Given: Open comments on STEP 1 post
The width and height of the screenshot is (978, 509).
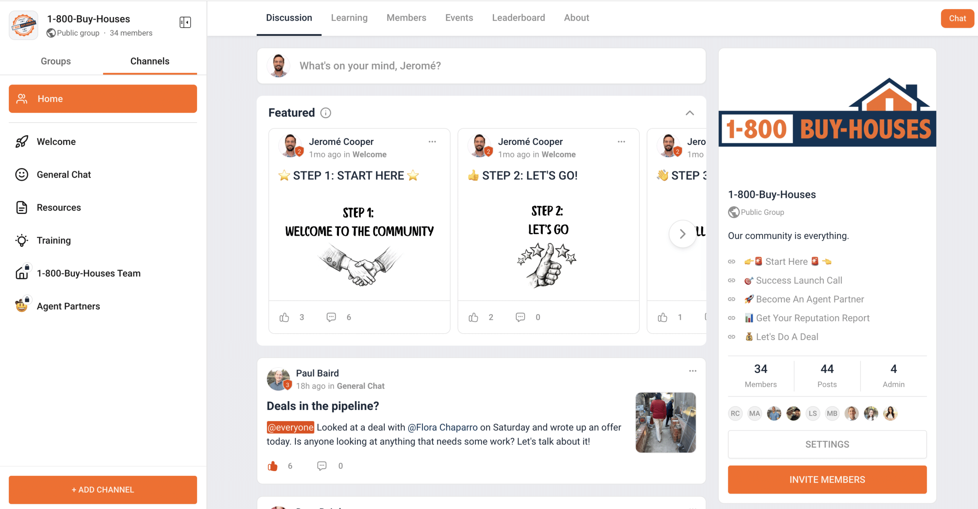Looking at the screenshot, I should point(331,317).
